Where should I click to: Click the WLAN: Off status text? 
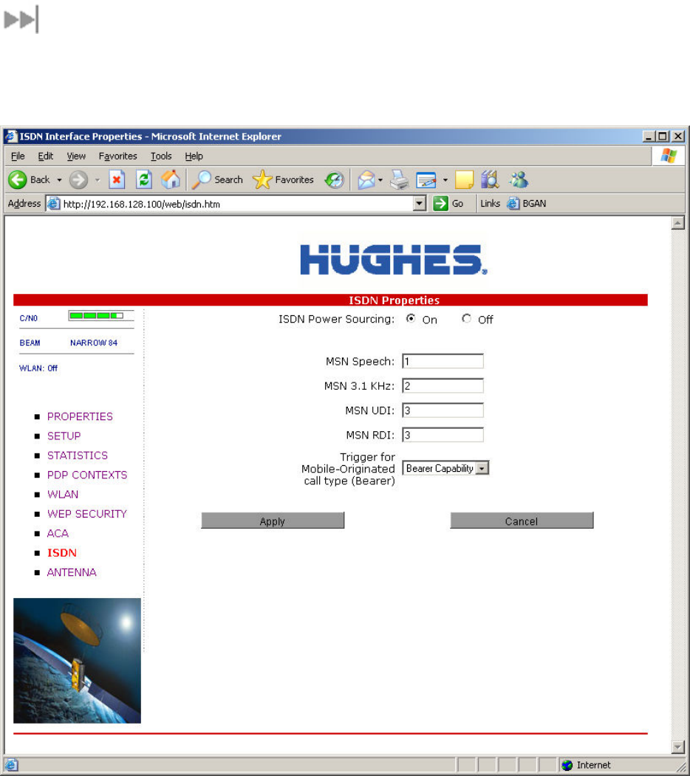click(38, 368)
